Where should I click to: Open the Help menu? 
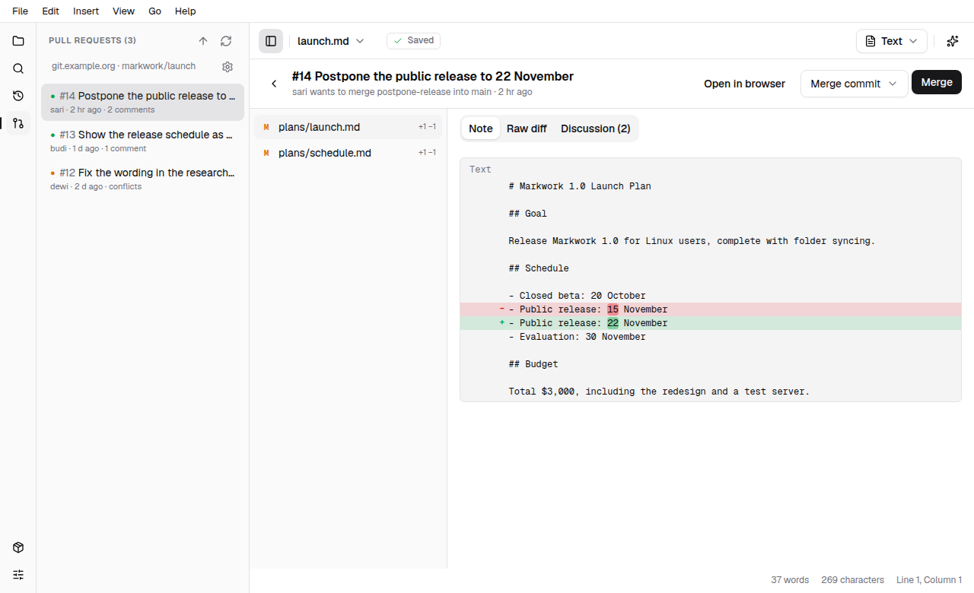tap(186, 11)
